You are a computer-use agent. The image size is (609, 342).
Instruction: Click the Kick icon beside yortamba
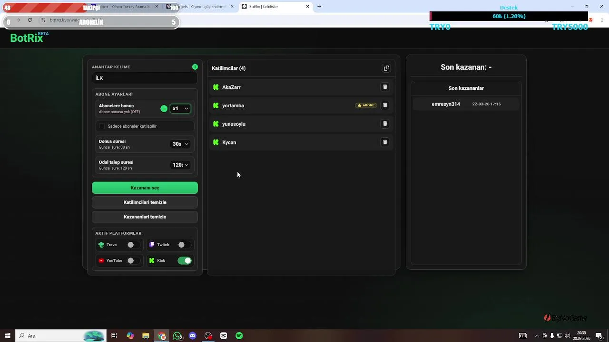coord(216,105)
